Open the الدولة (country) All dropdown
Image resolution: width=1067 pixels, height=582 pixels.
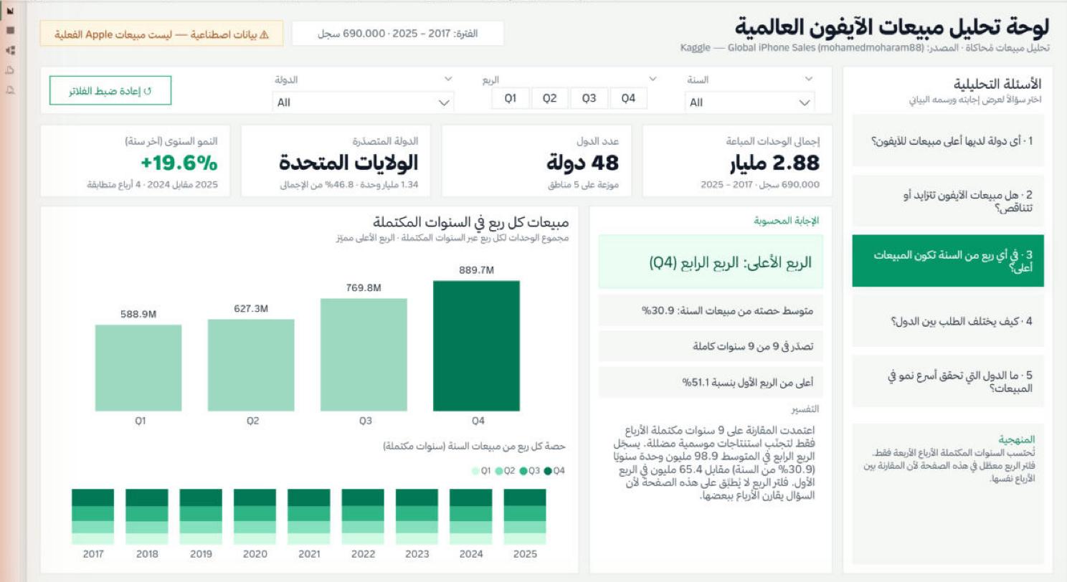[364, 102]
